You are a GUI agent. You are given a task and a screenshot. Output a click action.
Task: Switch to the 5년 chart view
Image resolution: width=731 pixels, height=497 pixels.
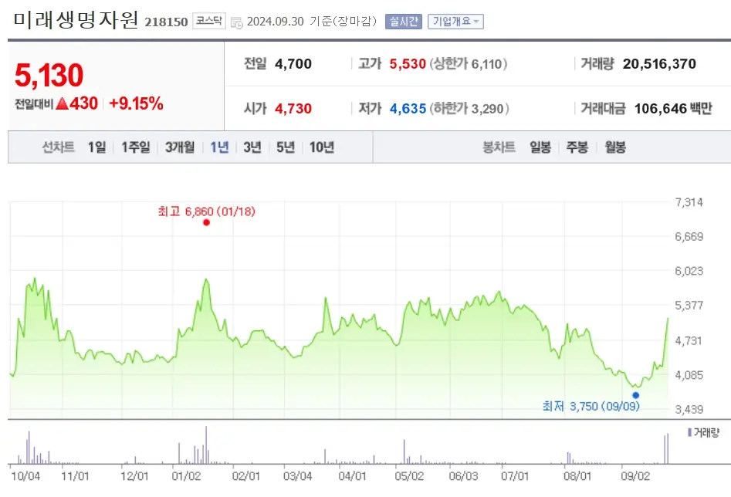click(284, 147)
